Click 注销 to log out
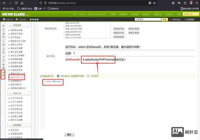The height and width of the screenshot is (140, 200). (179, 14)
